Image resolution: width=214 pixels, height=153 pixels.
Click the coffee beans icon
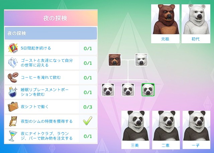tap(13, 77)
